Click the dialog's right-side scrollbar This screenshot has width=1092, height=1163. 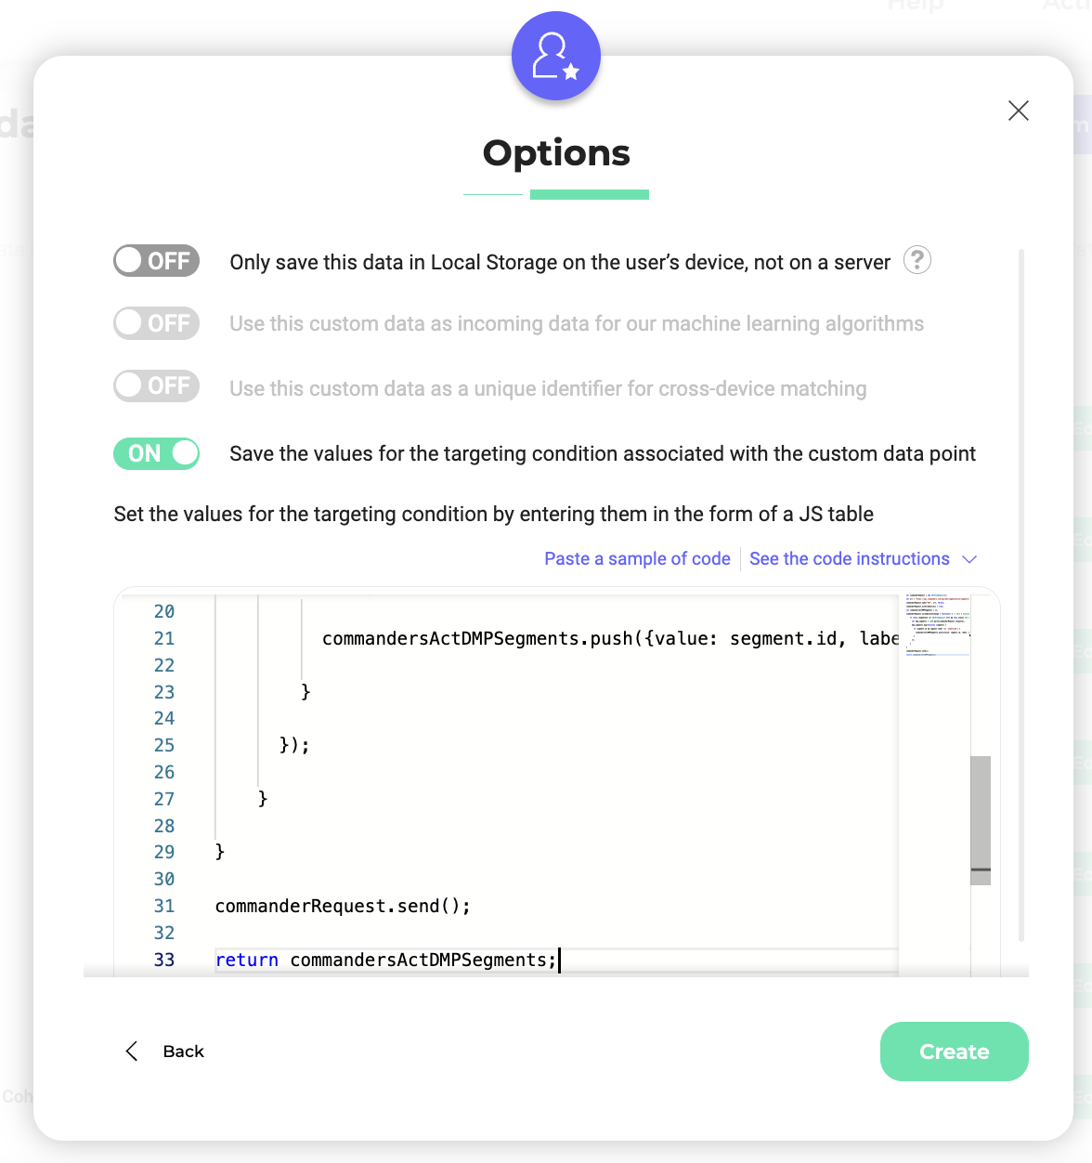click(x=1021, y=595)
